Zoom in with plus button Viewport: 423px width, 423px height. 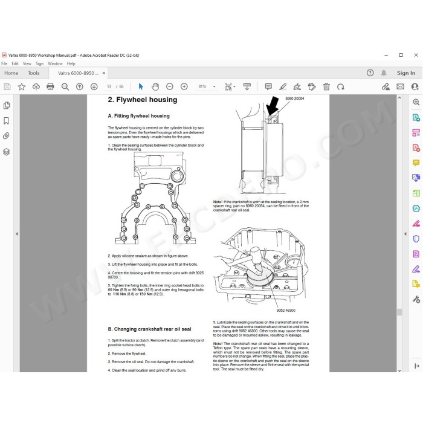[x=184, y=86]
